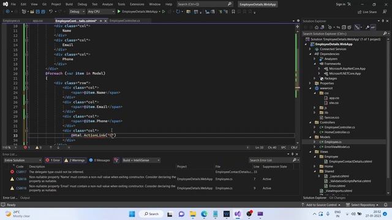Switch to the Output tab
Image resolution: width=392 pixels, height=220 pixels.
pyautogui.click(x=25, y=198)
